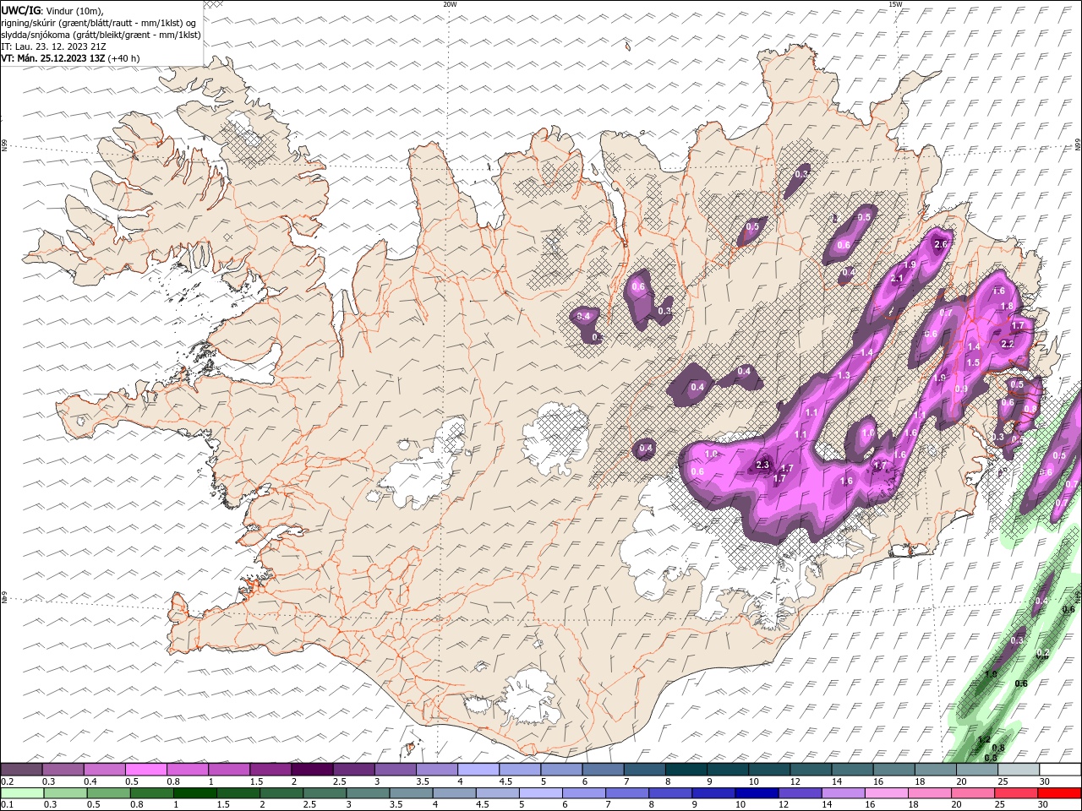Screen dimensions: 1082x811
Task: Click the 'slydda/snjókoma' legend description line
Action: click(x=101, y=35)
